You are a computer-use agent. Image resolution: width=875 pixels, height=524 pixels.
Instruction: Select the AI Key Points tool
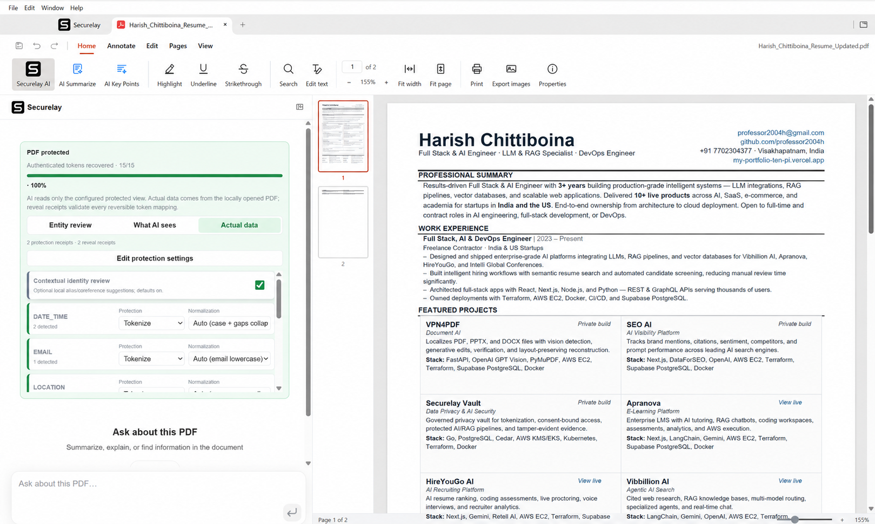(x=122, y=74)
